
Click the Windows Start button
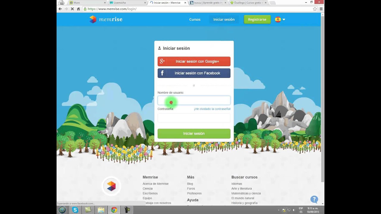coord(62,210)
